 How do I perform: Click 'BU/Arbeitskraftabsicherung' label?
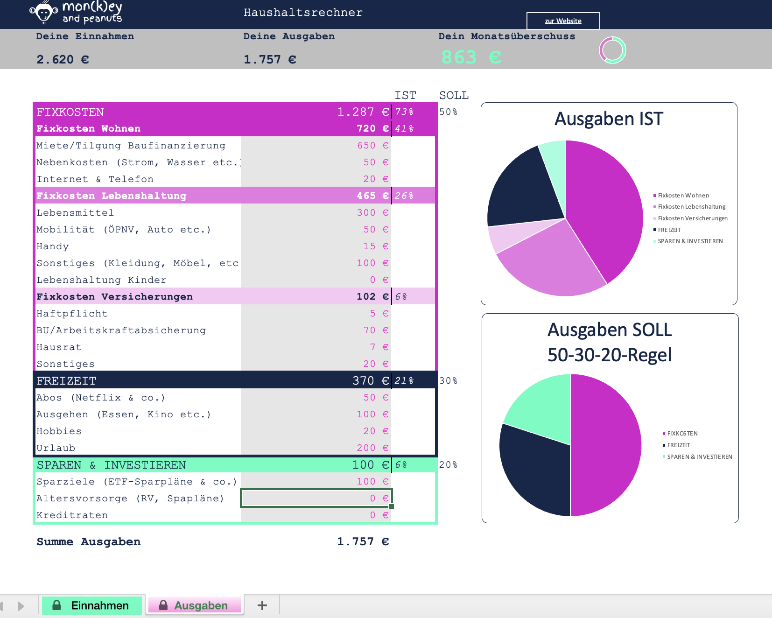click(121, 330)
